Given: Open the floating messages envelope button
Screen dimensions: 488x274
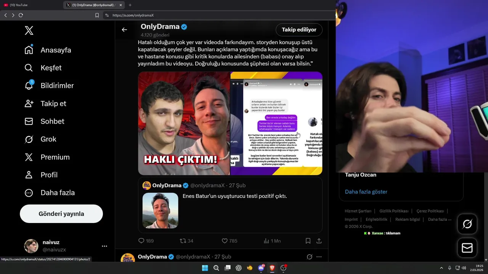Looking at the screenshot, I should [467, 248].
